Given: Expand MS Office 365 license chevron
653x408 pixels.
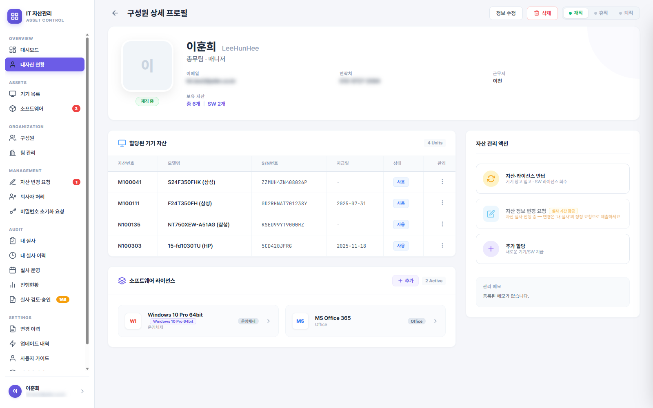Looking at the screenshot, I should (x=435, y=321).
